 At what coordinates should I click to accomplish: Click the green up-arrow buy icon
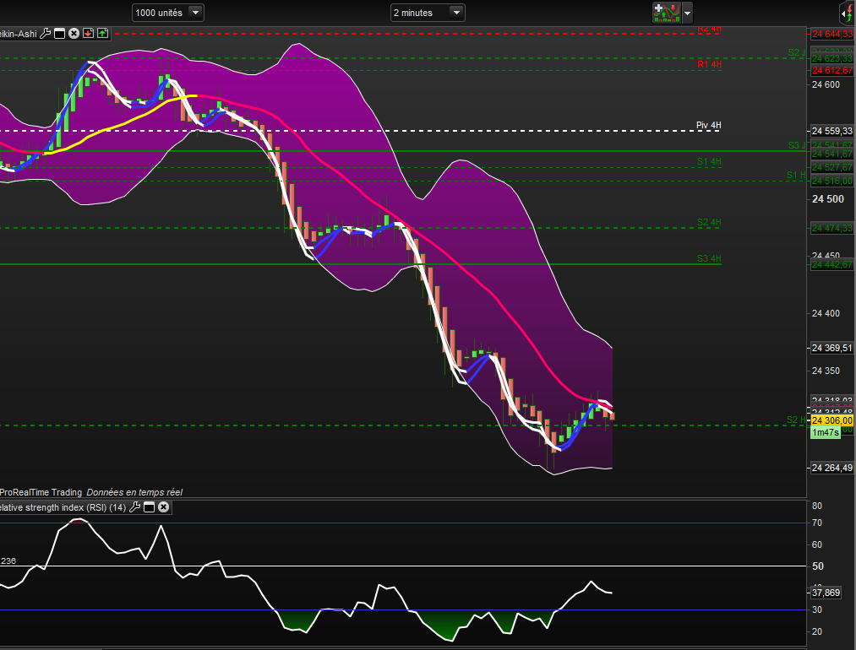pyautogui.click(x=102, y=34)
